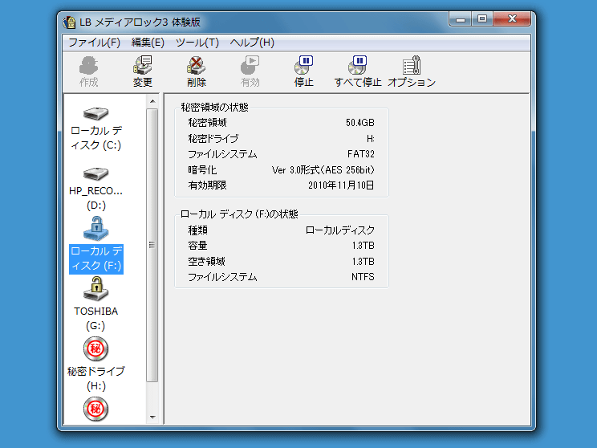Select the HP_RECO... (D:) drive icon
Image resolution: width=597 pixels, height=448 pixels.
[96, 173]
